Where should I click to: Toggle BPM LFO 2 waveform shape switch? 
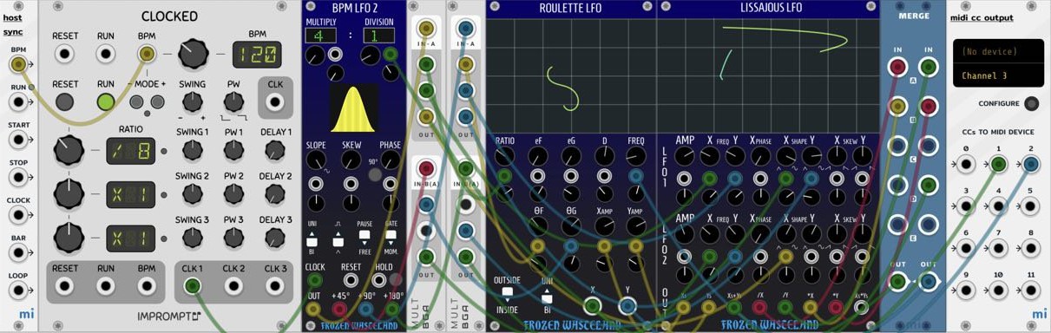[x=339, y=238]
